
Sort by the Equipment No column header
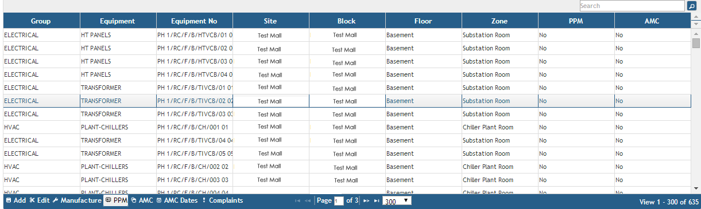(195, 21)
